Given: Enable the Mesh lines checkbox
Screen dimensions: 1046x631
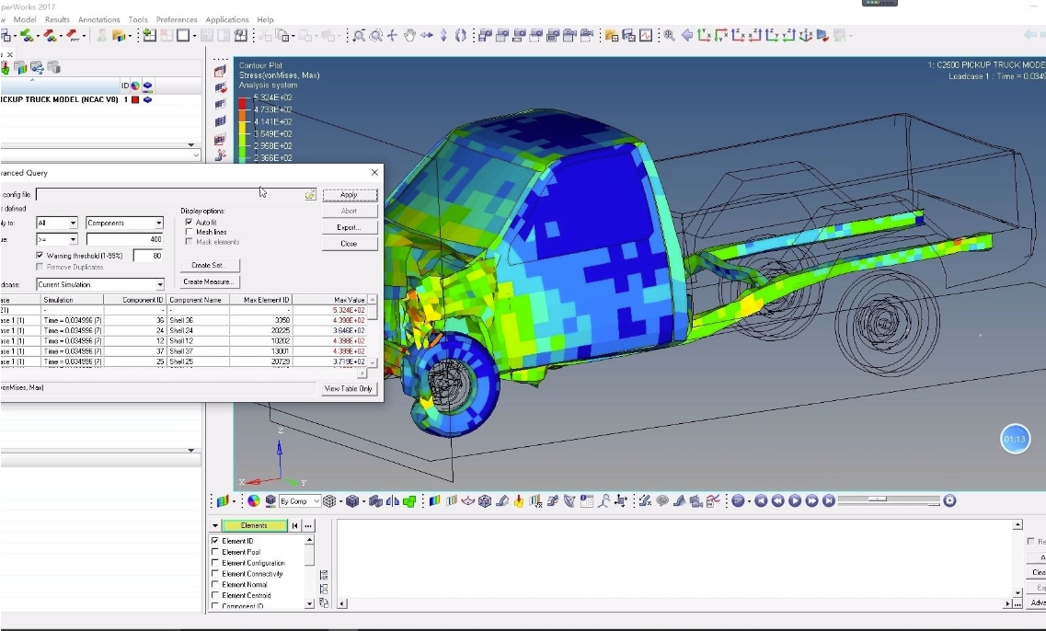Looking at the screenshot, I should (189, 232).
